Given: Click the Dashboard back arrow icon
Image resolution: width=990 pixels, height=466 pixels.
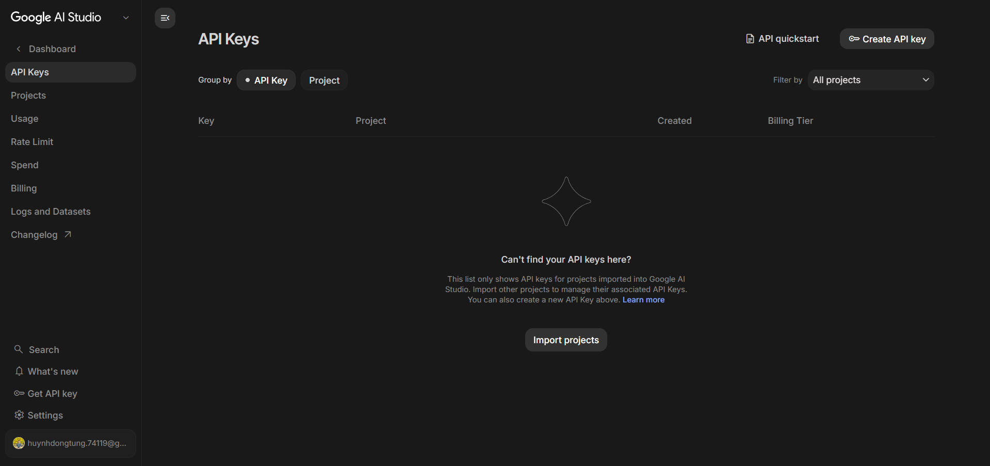Looking at the screenshot, I should coord(19,49).
